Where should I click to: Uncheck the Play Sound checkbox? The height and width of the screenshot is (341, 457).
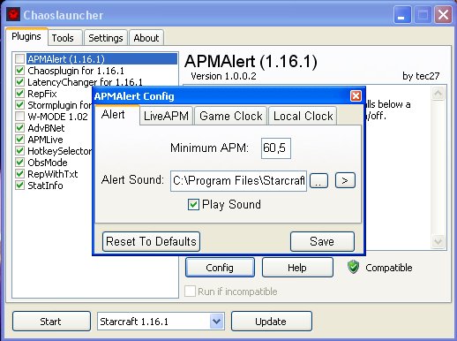(193, 204)
